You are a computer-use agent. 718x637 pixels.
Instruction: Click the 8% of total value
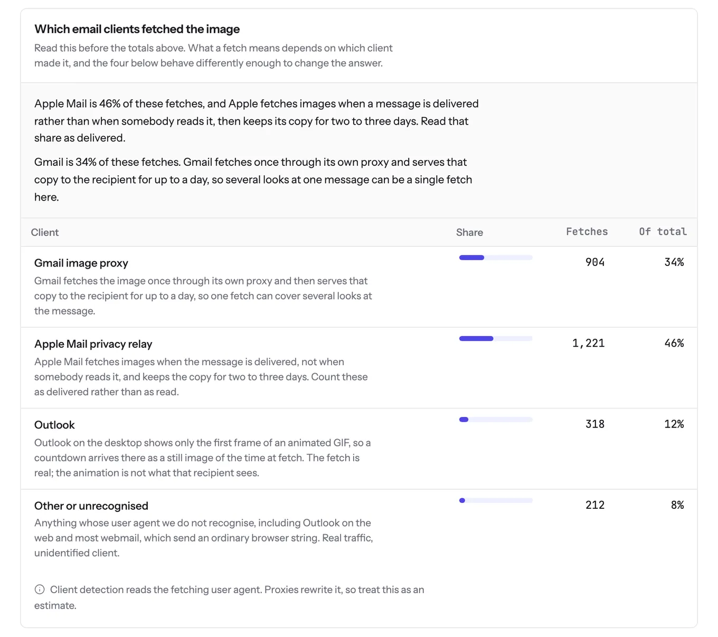677,505
